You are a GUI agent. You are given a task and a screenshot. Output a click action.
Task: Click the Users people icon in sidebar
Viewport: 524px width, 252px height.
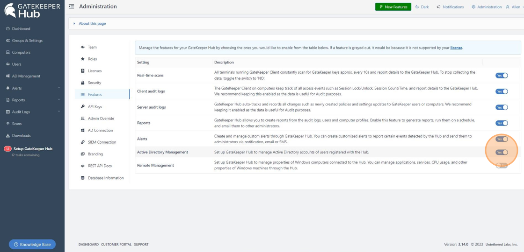[x=8, y=64]
